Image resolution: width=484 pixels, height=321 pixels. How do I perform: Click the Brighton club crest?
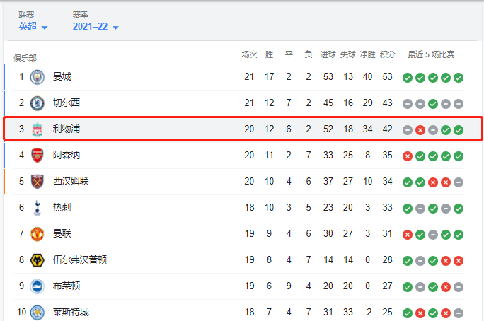click(x=38, y=286)
